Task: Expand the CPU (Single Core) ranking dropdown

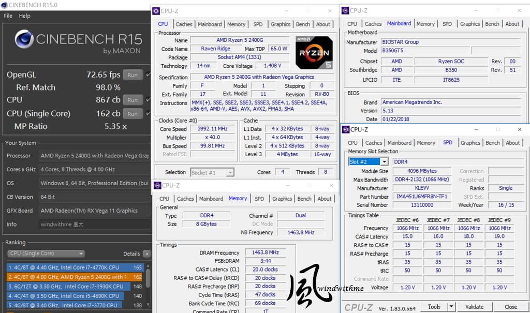Action: (x=46, y=254)
